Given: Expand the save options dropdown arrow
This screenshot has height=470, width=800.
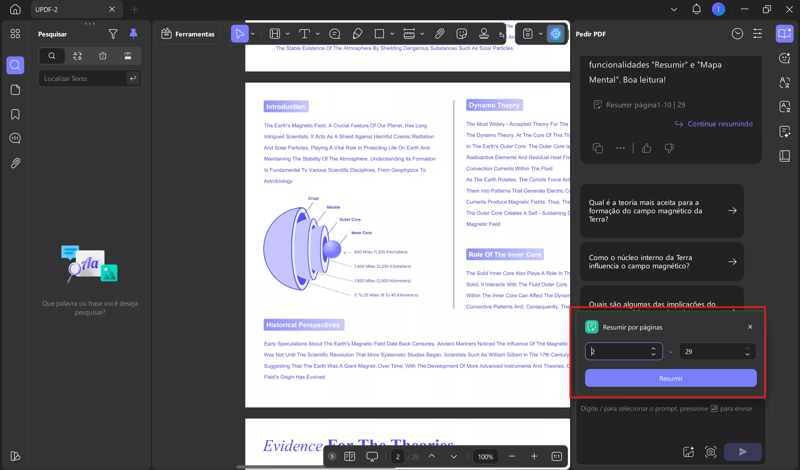Looking at the screenshot, I should [x=541, y=34].
